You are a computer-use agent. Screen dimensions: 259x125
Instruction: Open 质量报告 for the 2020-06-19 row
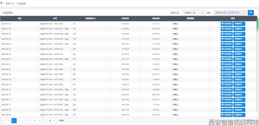pyautogui.click(x=239, y=74)
